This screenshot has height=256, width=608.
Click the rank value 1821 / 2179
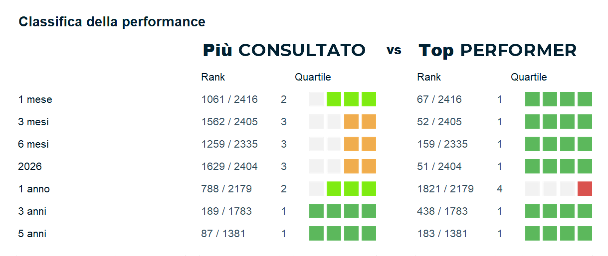[445, 189]
